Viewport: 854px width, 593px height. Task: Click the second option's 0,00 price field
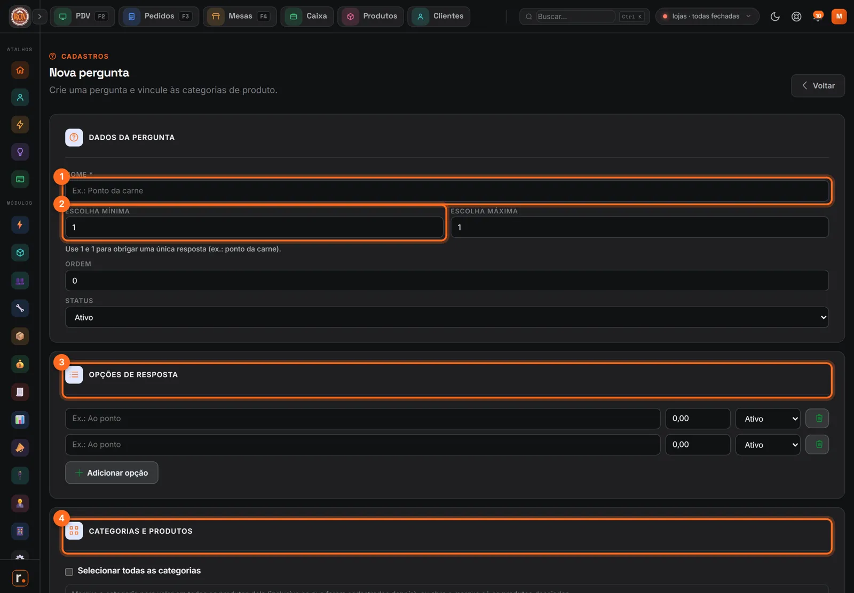click(x=698, y=445)
